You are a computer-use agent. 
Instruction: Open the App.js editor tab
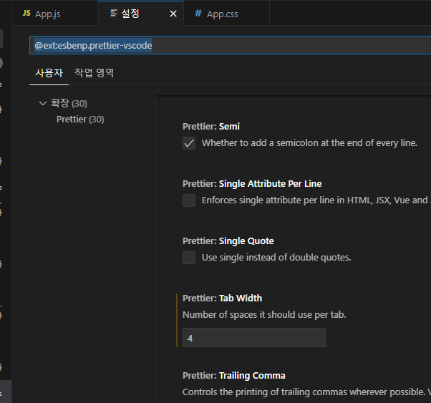pos(54,13)
